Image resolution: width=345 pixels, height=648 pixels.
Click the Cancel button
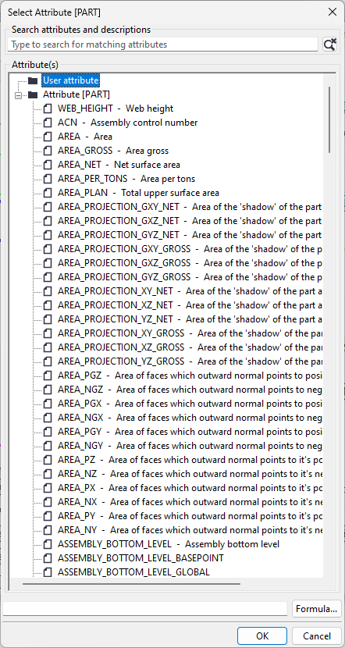[x=317, y=636]
